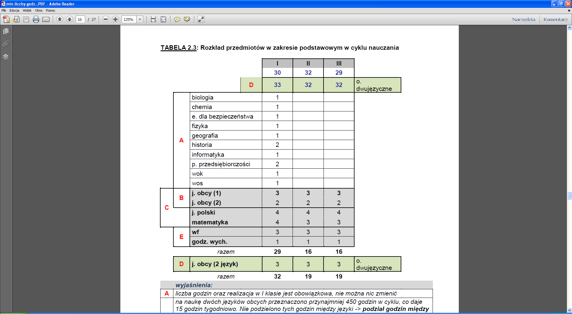Click 'j. obcy (2 język)' row label
Screen dimensions: 572x314
click(215, 264)
